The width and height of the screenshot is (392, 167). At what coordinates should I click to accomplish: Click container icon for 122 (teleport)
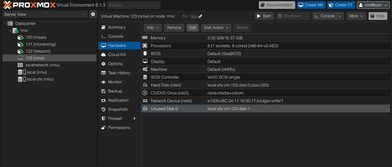click(21, 51)
